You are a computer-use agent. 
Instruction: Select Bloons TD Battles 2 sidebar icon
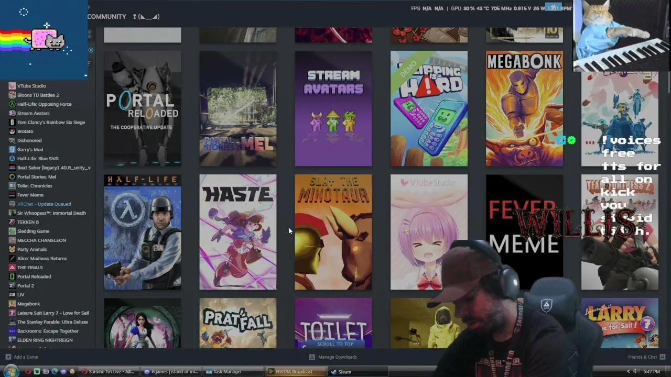[x=12, y=95]
